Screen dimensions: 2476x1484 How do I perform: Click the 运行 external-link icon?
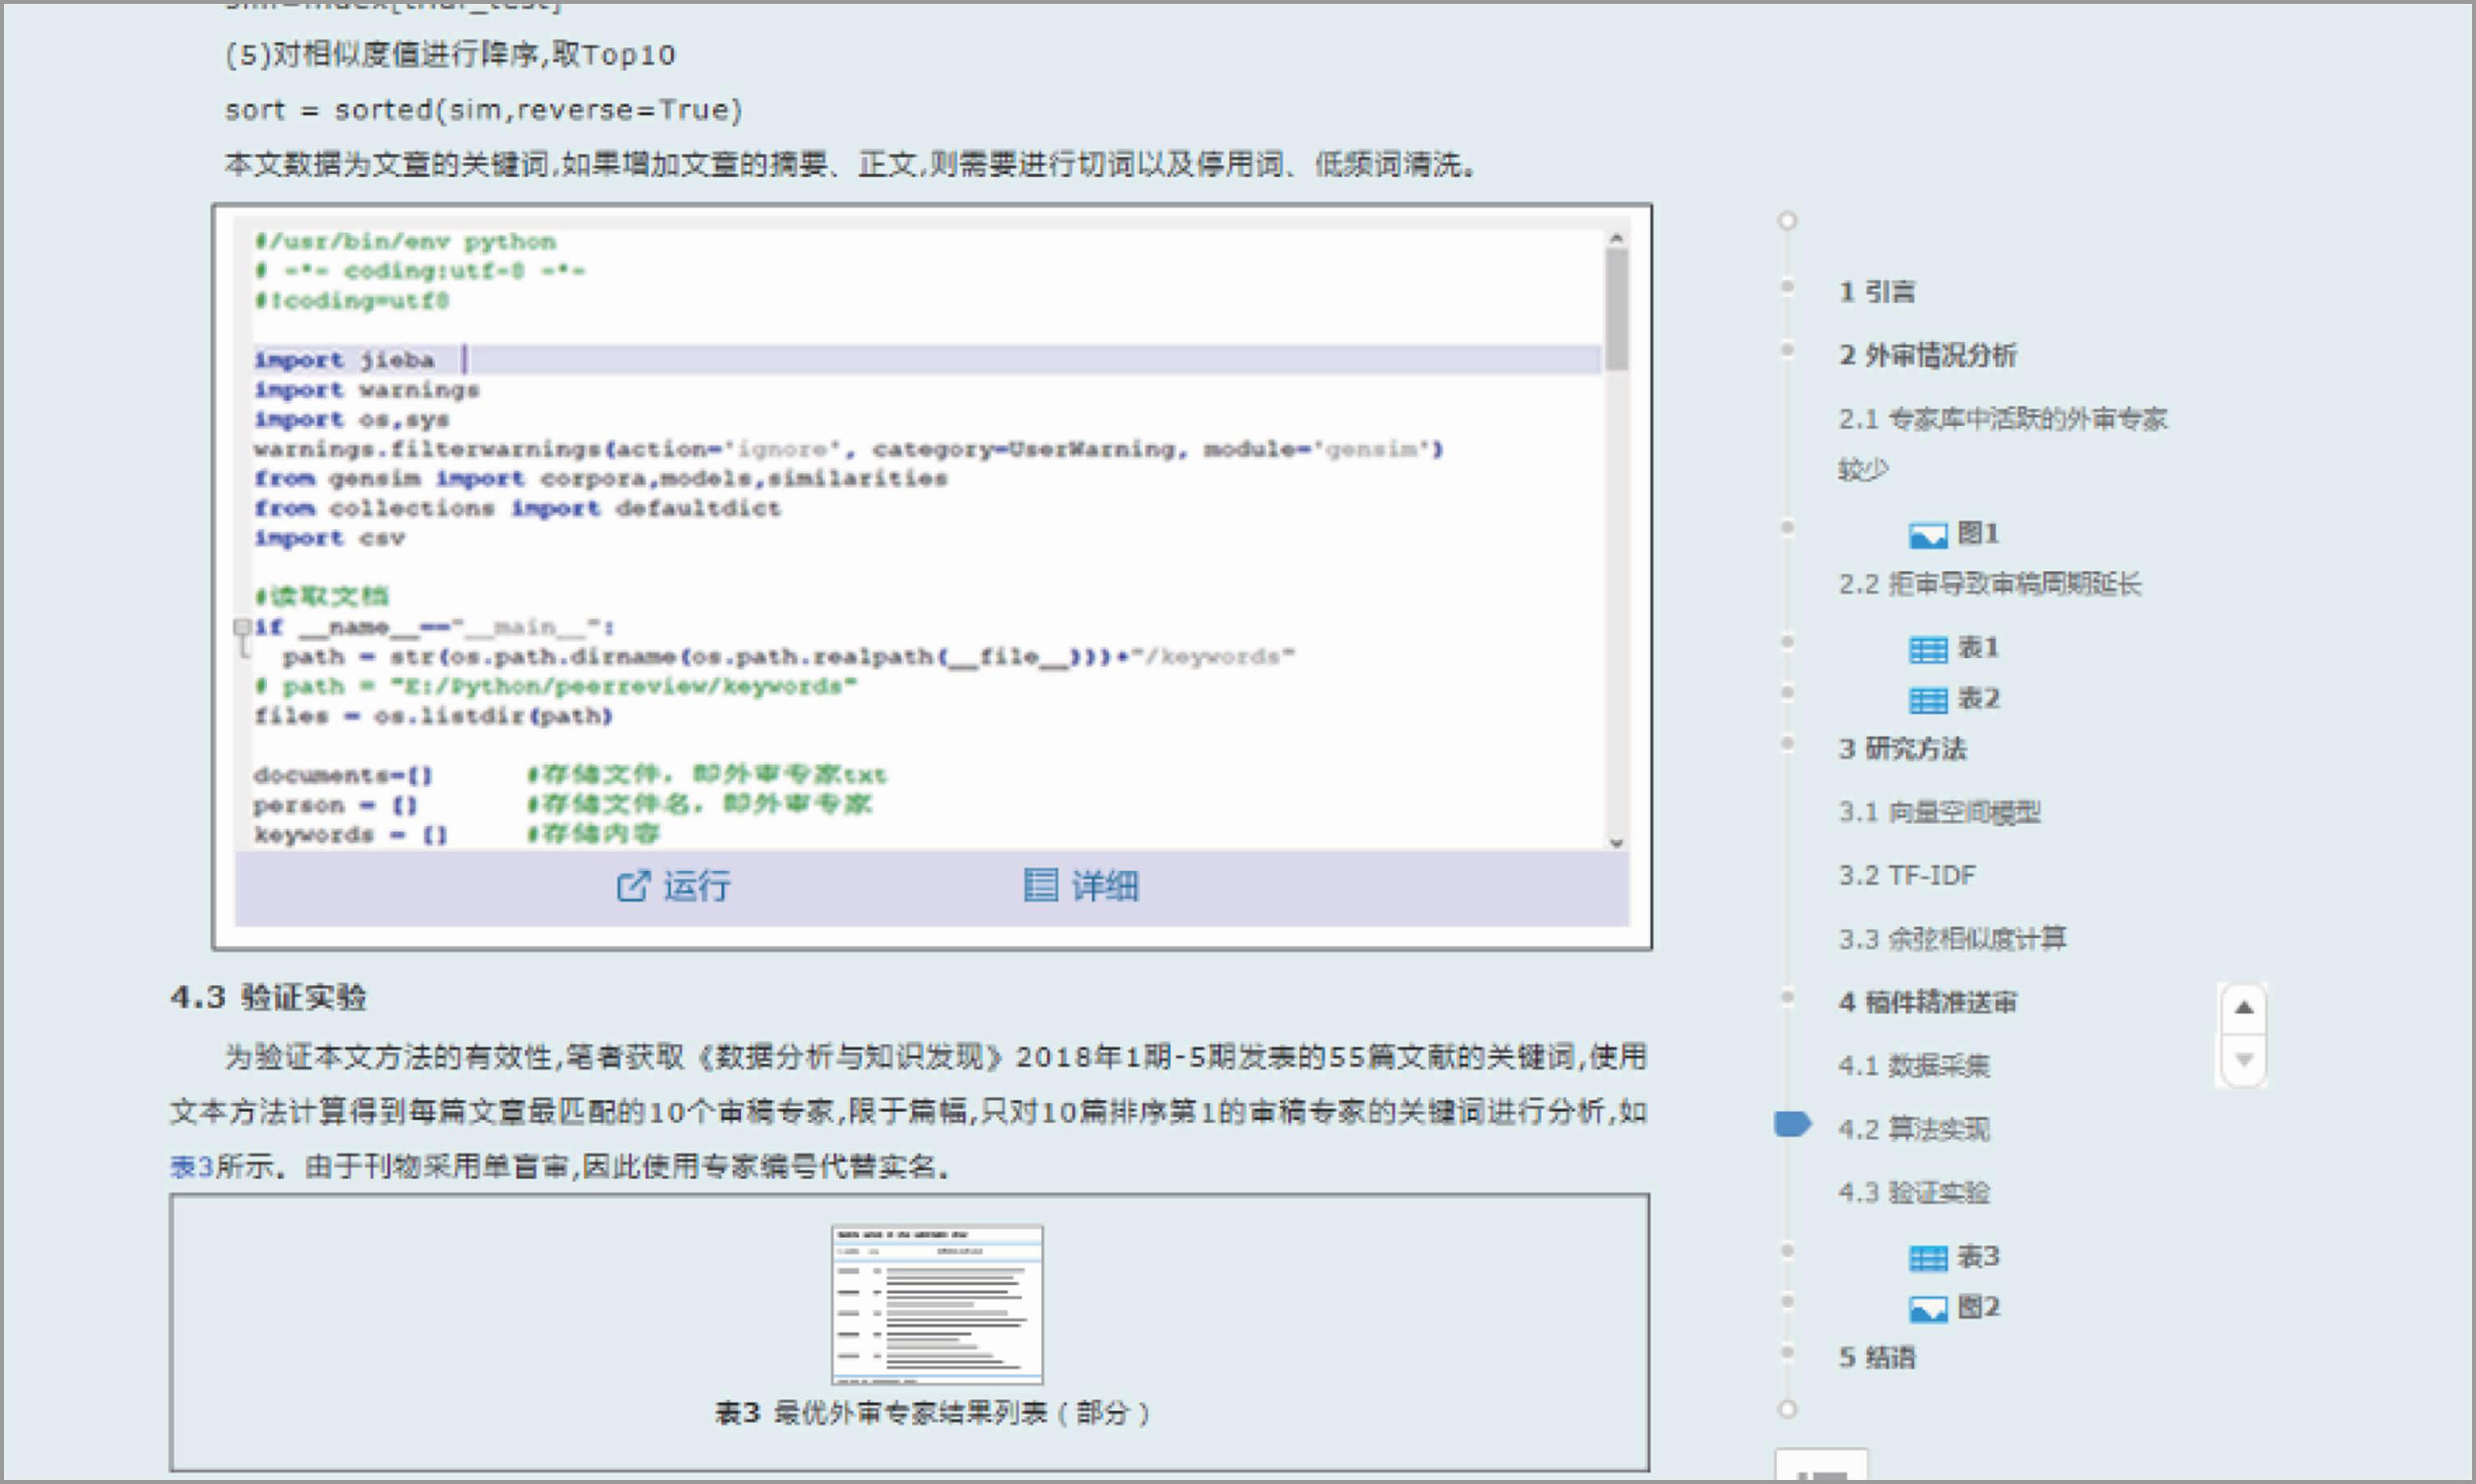[633, 886]
